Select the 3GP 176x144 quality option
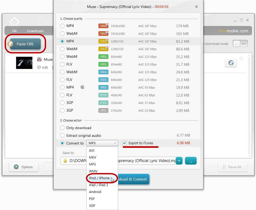Screen dimensions: 256x210 pos(62,110)
